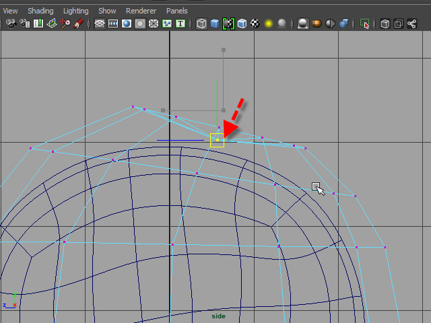Click the Select Camera icon
The height and width of the screenshot is (323, 431).
click(x=11, y=24)
